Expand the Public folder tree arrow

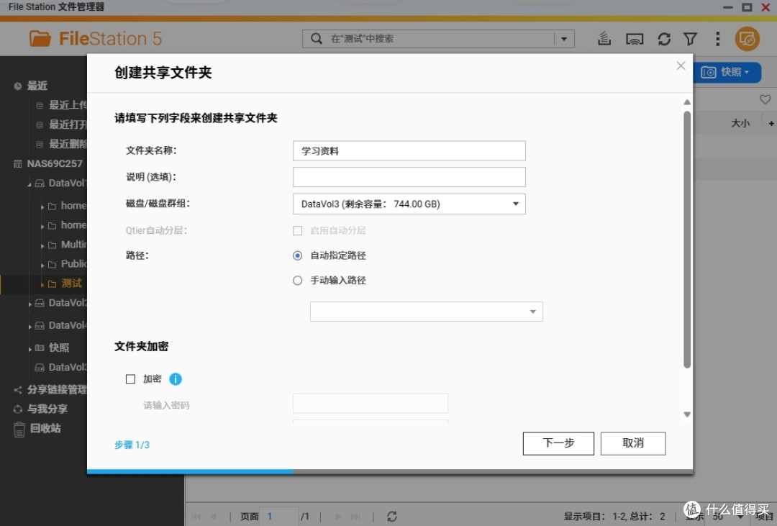42,266
